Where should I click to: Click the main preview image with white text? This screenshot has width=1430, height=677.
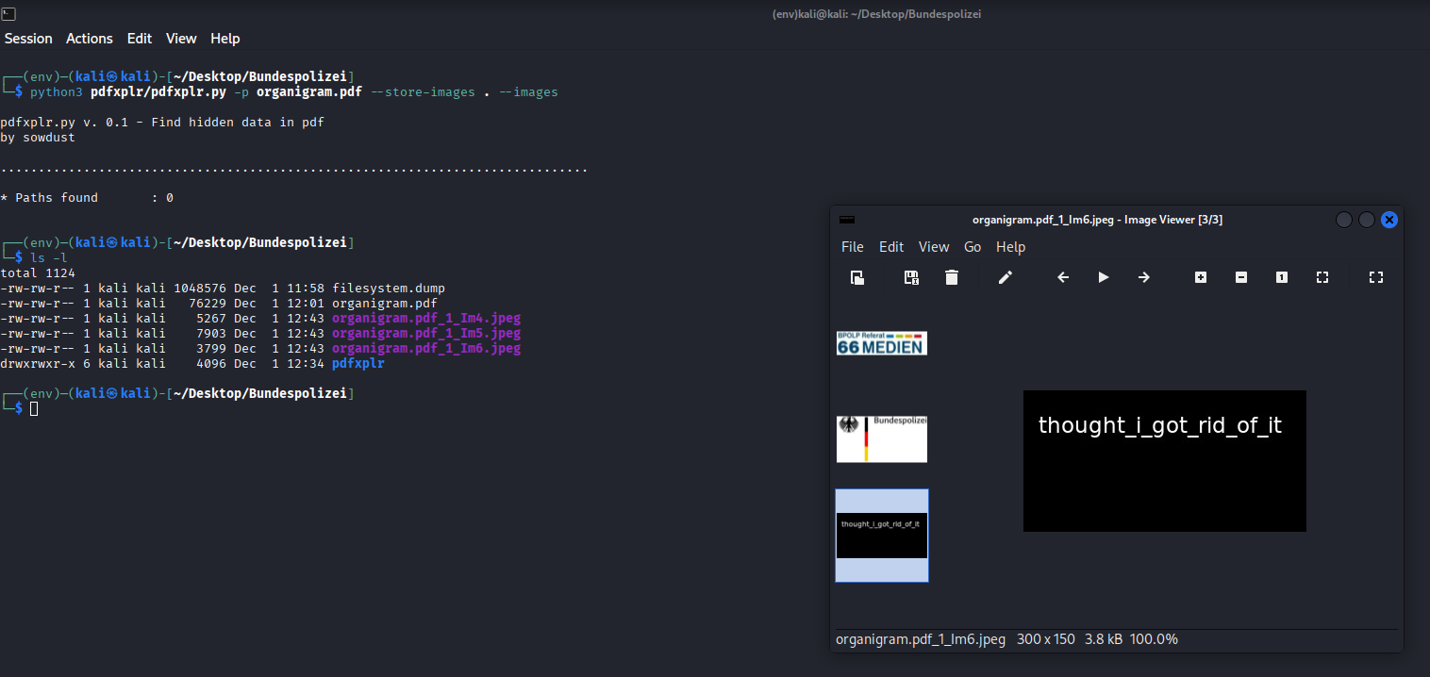[1164, 461]
